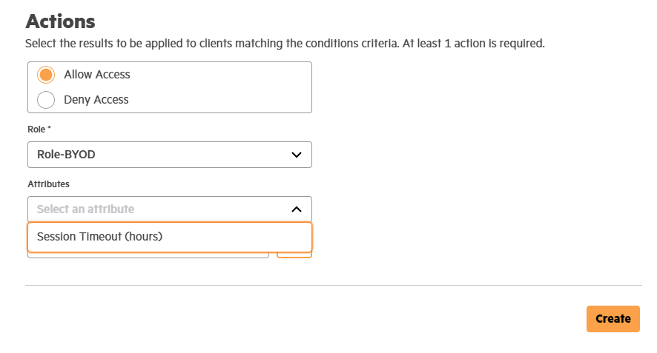The width and height of the screenshot is (657, 353).
Task: Click the 'Attributes' field label
Action: [x=48, y=184]
